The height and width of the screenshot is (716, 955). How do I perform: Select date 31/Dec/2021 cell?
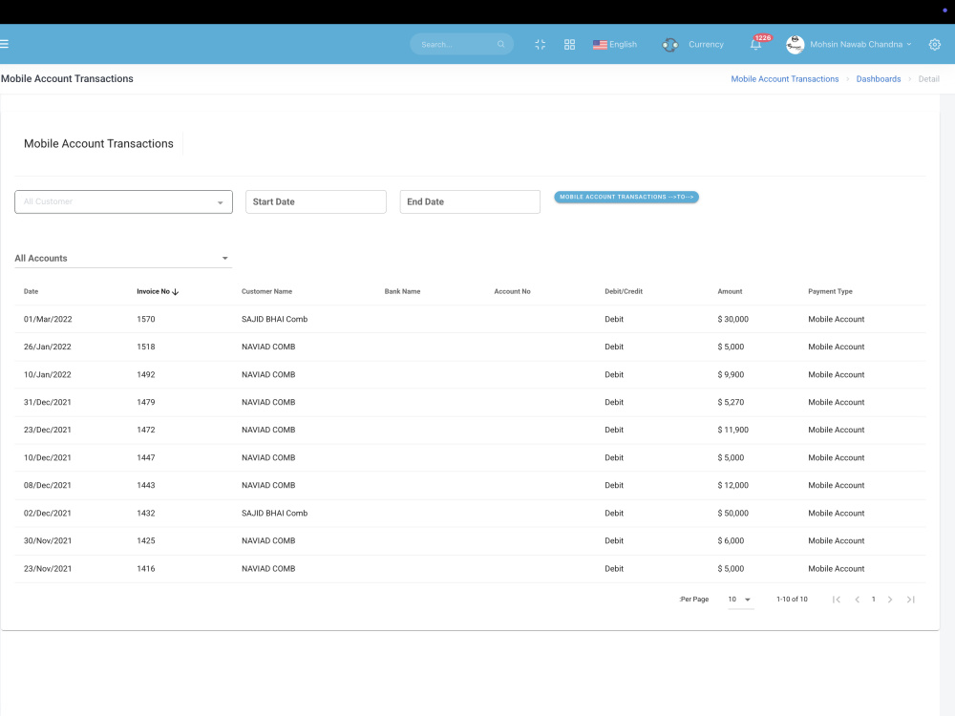(48, 403)
